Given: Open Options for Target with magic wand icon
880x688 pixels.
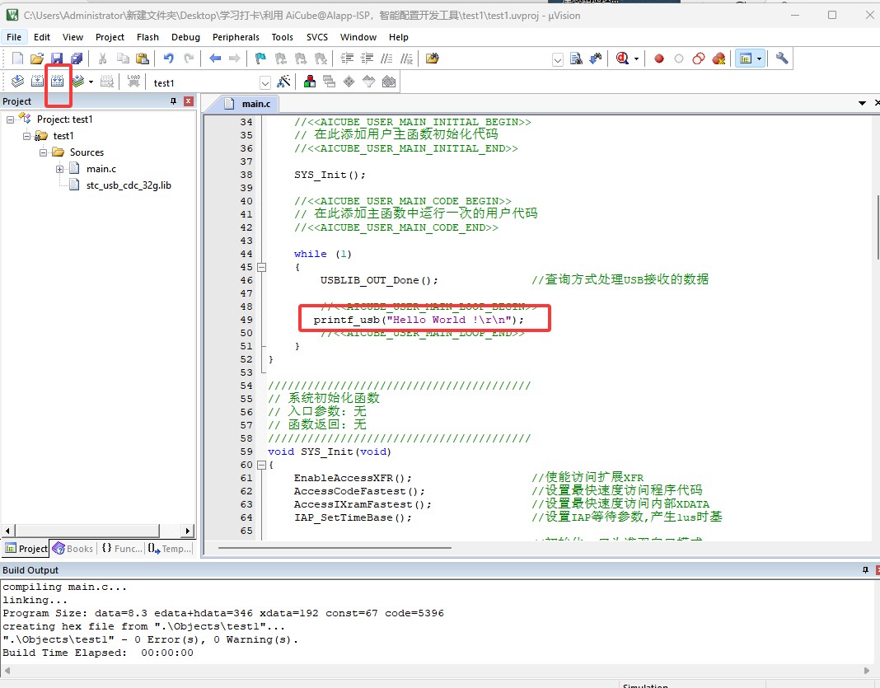Looking at the screenshot, I should coord(284,82).
